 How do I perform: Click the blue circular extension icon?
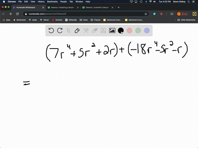(154, 14)
